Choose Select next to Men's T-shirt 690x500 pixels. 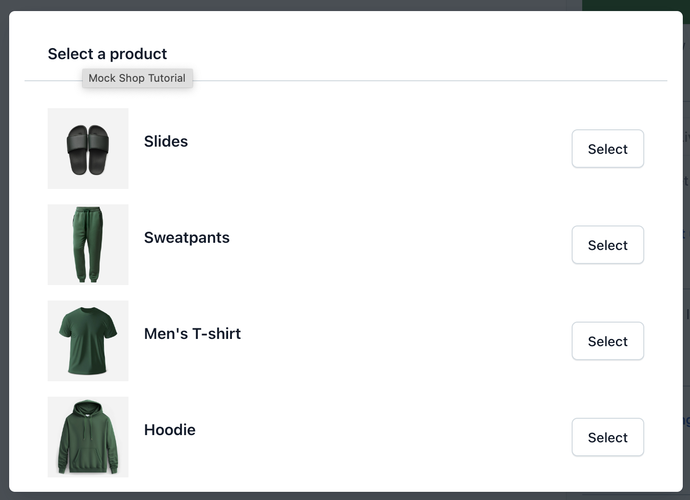[608, 341]
